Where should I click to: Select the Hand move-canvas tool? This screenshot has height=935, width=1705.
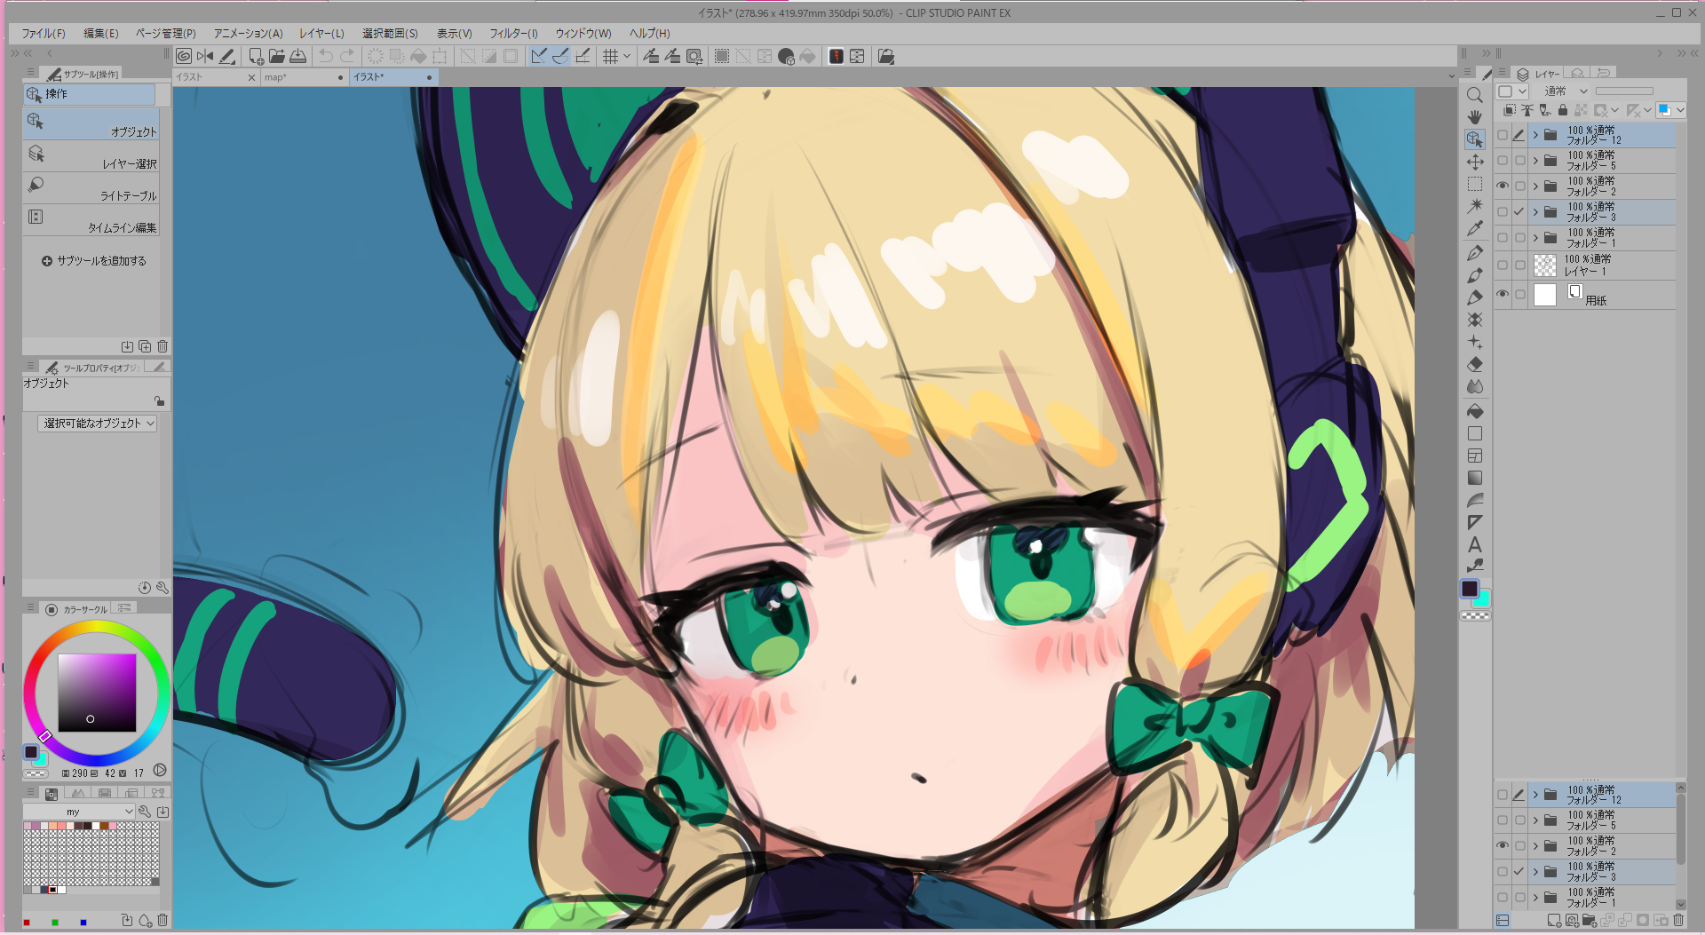(x=1474, y=117)
